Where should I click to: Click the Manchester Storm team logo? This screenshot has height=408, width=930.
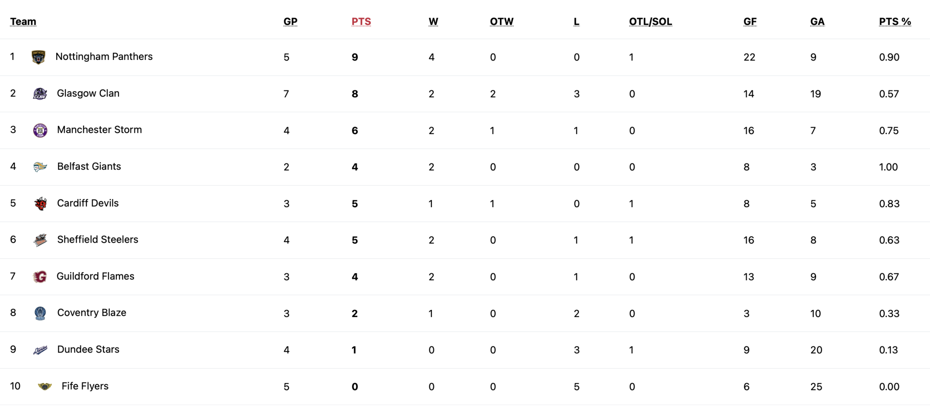(40, 130)
